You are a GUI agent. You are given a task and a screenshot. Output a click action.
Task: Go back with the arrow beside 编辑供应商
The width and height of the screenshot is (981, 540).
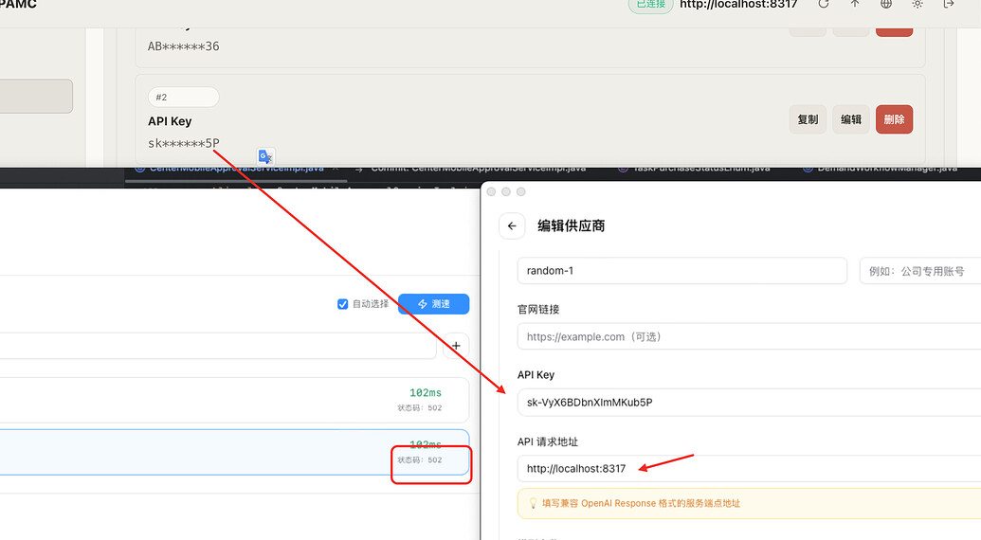coord(512,226)
